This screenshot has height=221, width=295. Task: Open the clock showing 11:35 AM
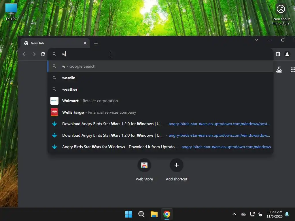pyautogui.click(x=275, y=214)
